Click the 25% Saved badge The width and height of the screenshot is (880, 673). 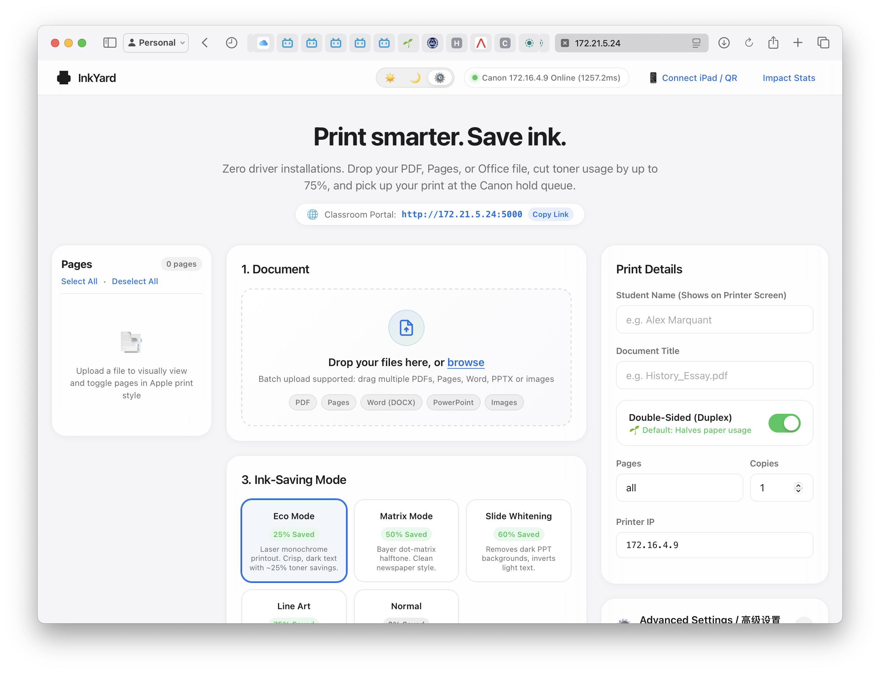click(x=294, y=534)
